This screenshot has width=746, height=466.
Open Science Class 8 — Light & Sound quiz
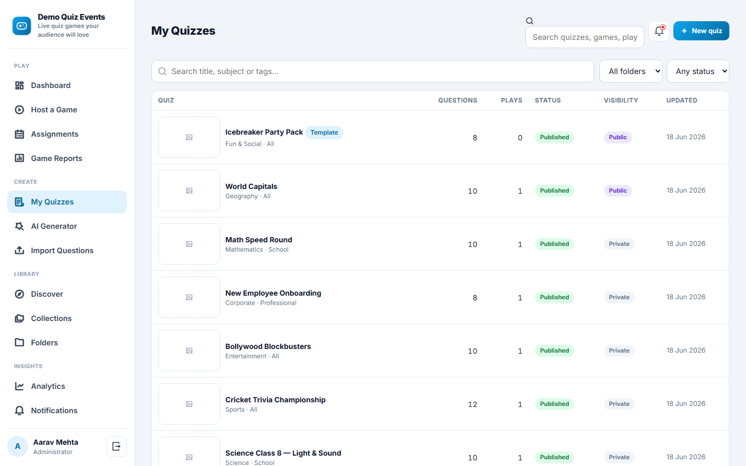point(283,453)
